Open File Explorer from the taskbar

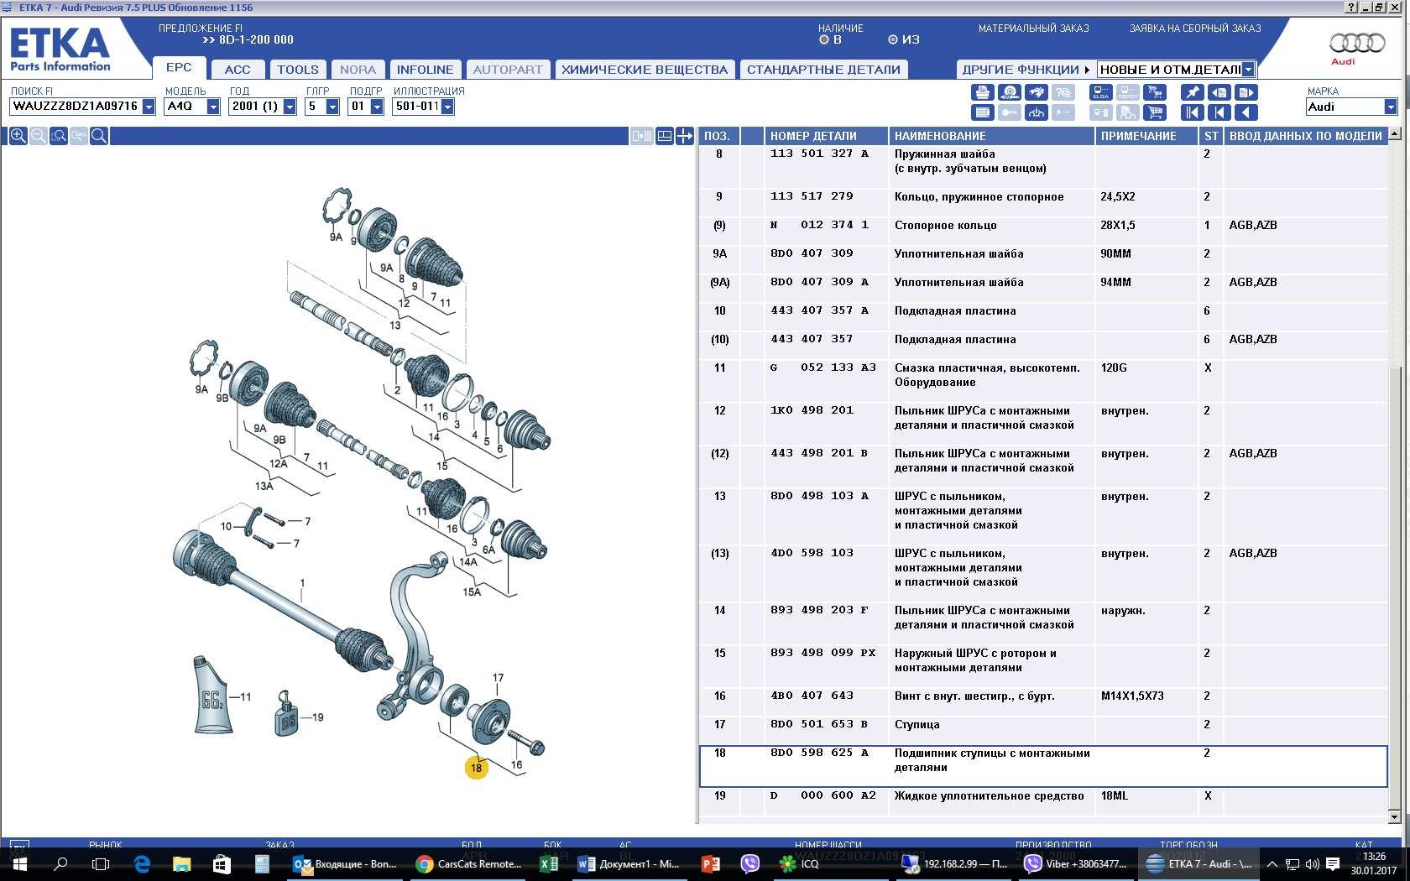[x=181, y=863]
